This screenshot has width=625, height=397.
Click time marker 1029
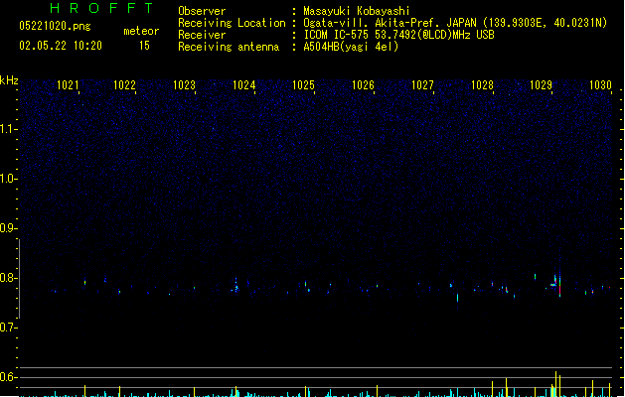541,85
